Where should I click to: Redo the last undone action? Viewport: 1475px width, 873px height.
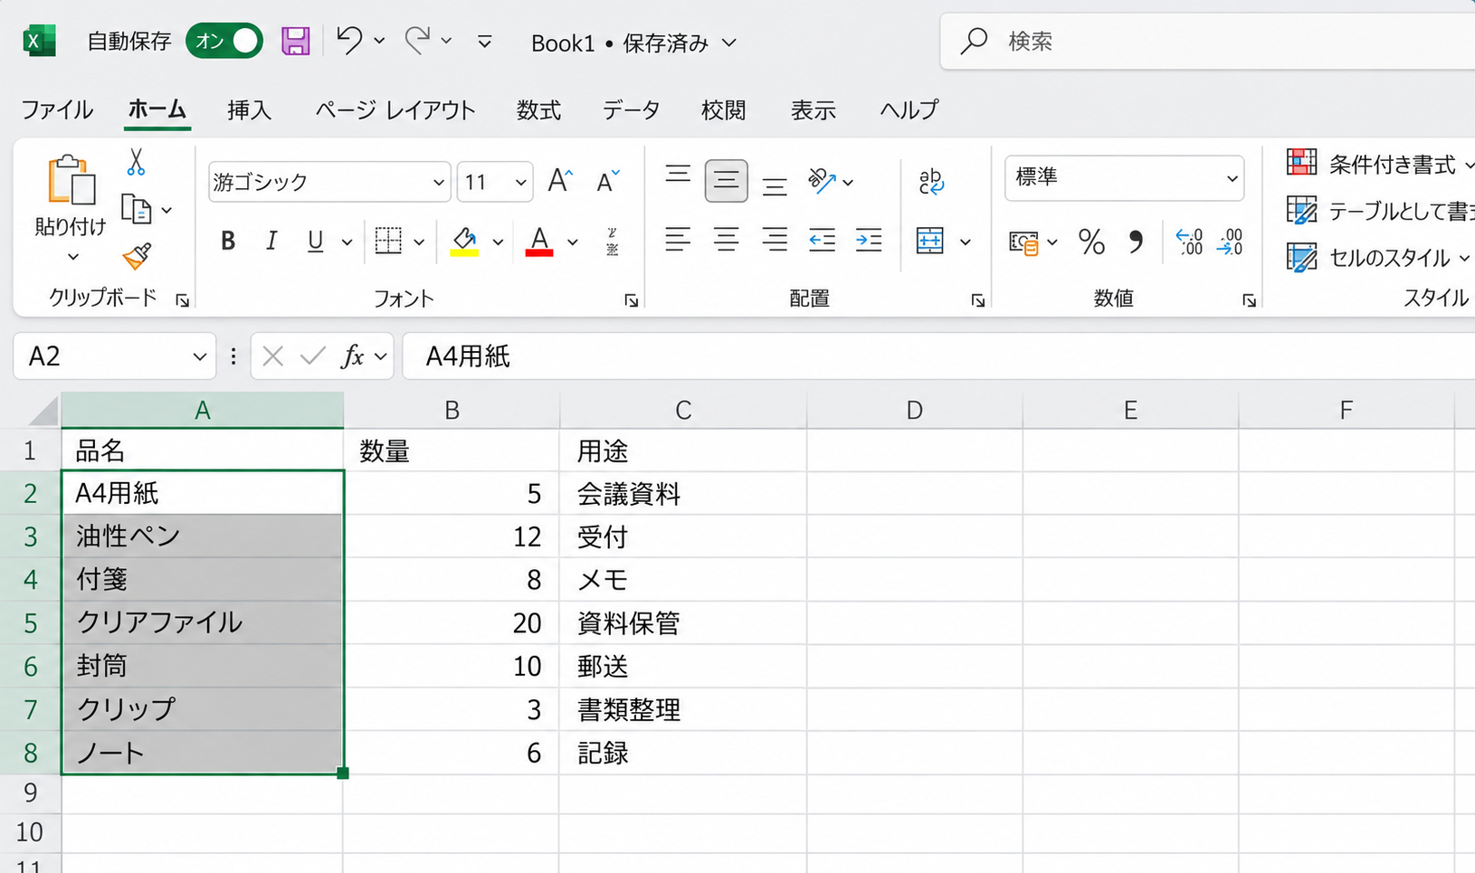(x=417, y=41)
